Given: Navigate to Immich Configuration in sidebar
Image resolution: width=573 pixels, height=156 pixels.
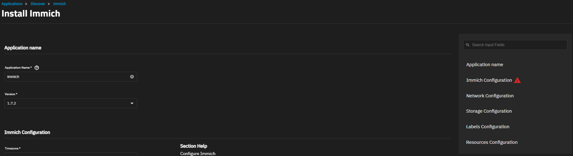Looking at the screenshot, I should pyautogui.click(x=489, y=80).
